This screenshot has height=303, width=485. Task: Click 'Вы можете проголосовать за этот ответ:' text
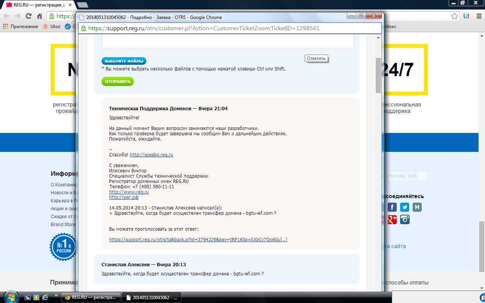tap(154, 229)
